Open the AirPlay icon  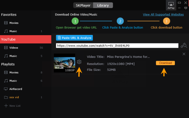pyautogui.click(x=171, y=5)
